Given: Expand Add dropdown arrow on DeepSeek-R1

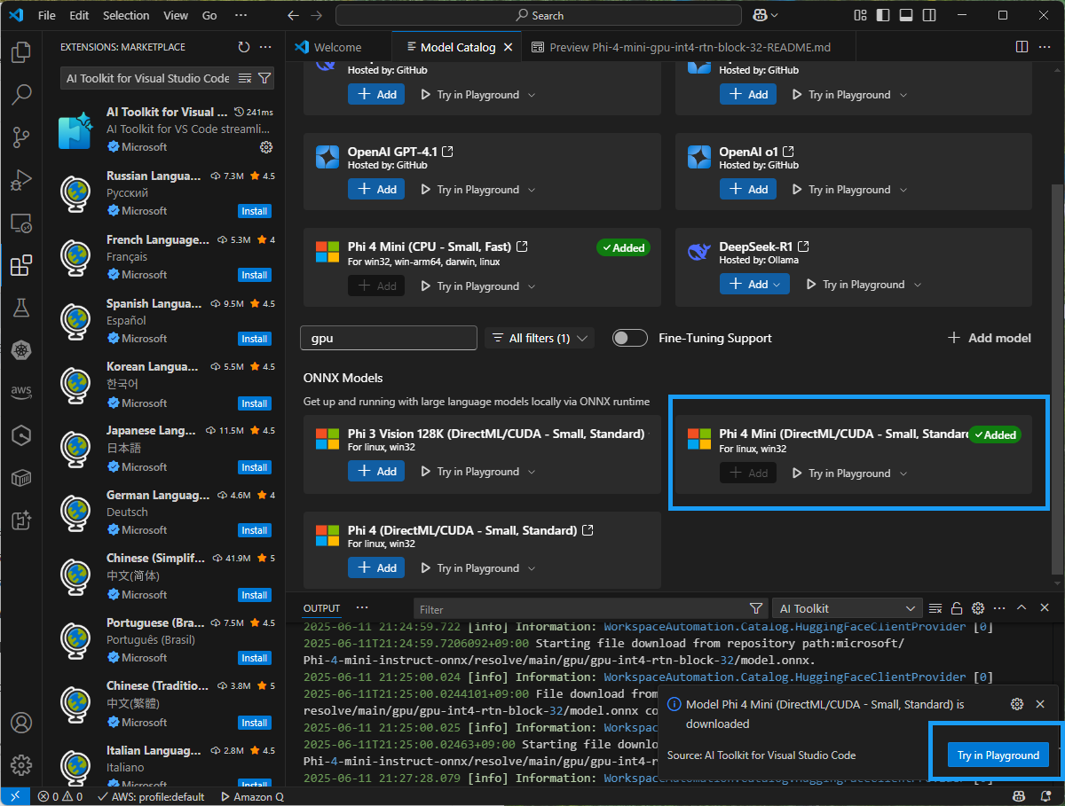Looking at the screenshot, I should (x=777, y=285).
